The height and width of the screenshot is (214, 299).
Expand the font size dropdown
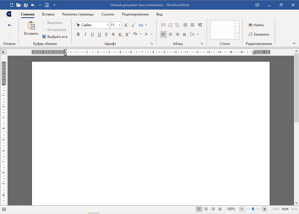coord(119,25)
